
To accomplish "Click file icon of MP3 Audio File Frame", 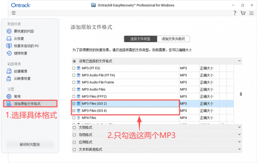I will pyautogui.click(x=79, y=82).
